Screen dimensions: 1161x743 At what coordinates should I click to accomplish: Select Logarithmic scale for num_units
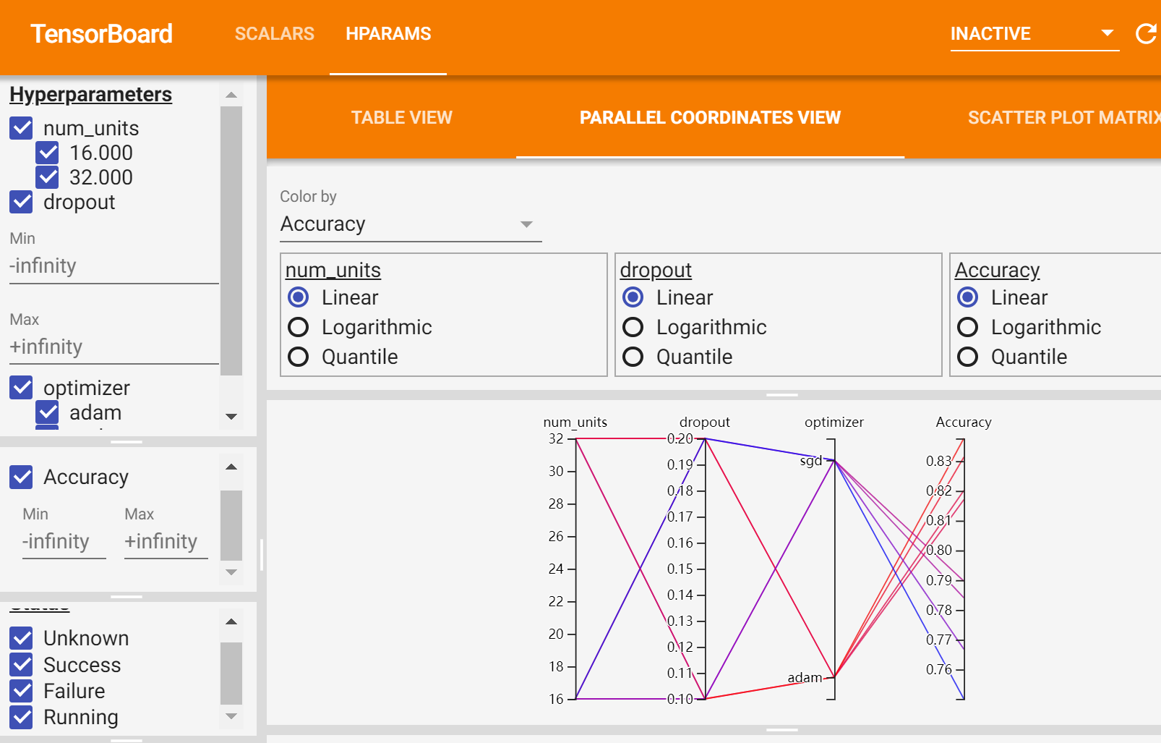point(299,328)
